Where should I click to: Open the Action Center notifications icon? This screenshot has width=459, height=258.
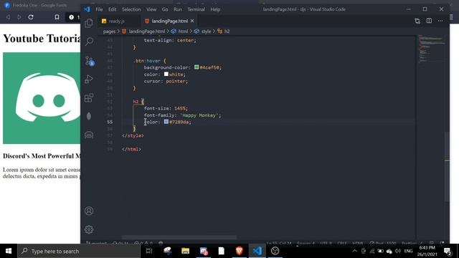click(448, 251)
